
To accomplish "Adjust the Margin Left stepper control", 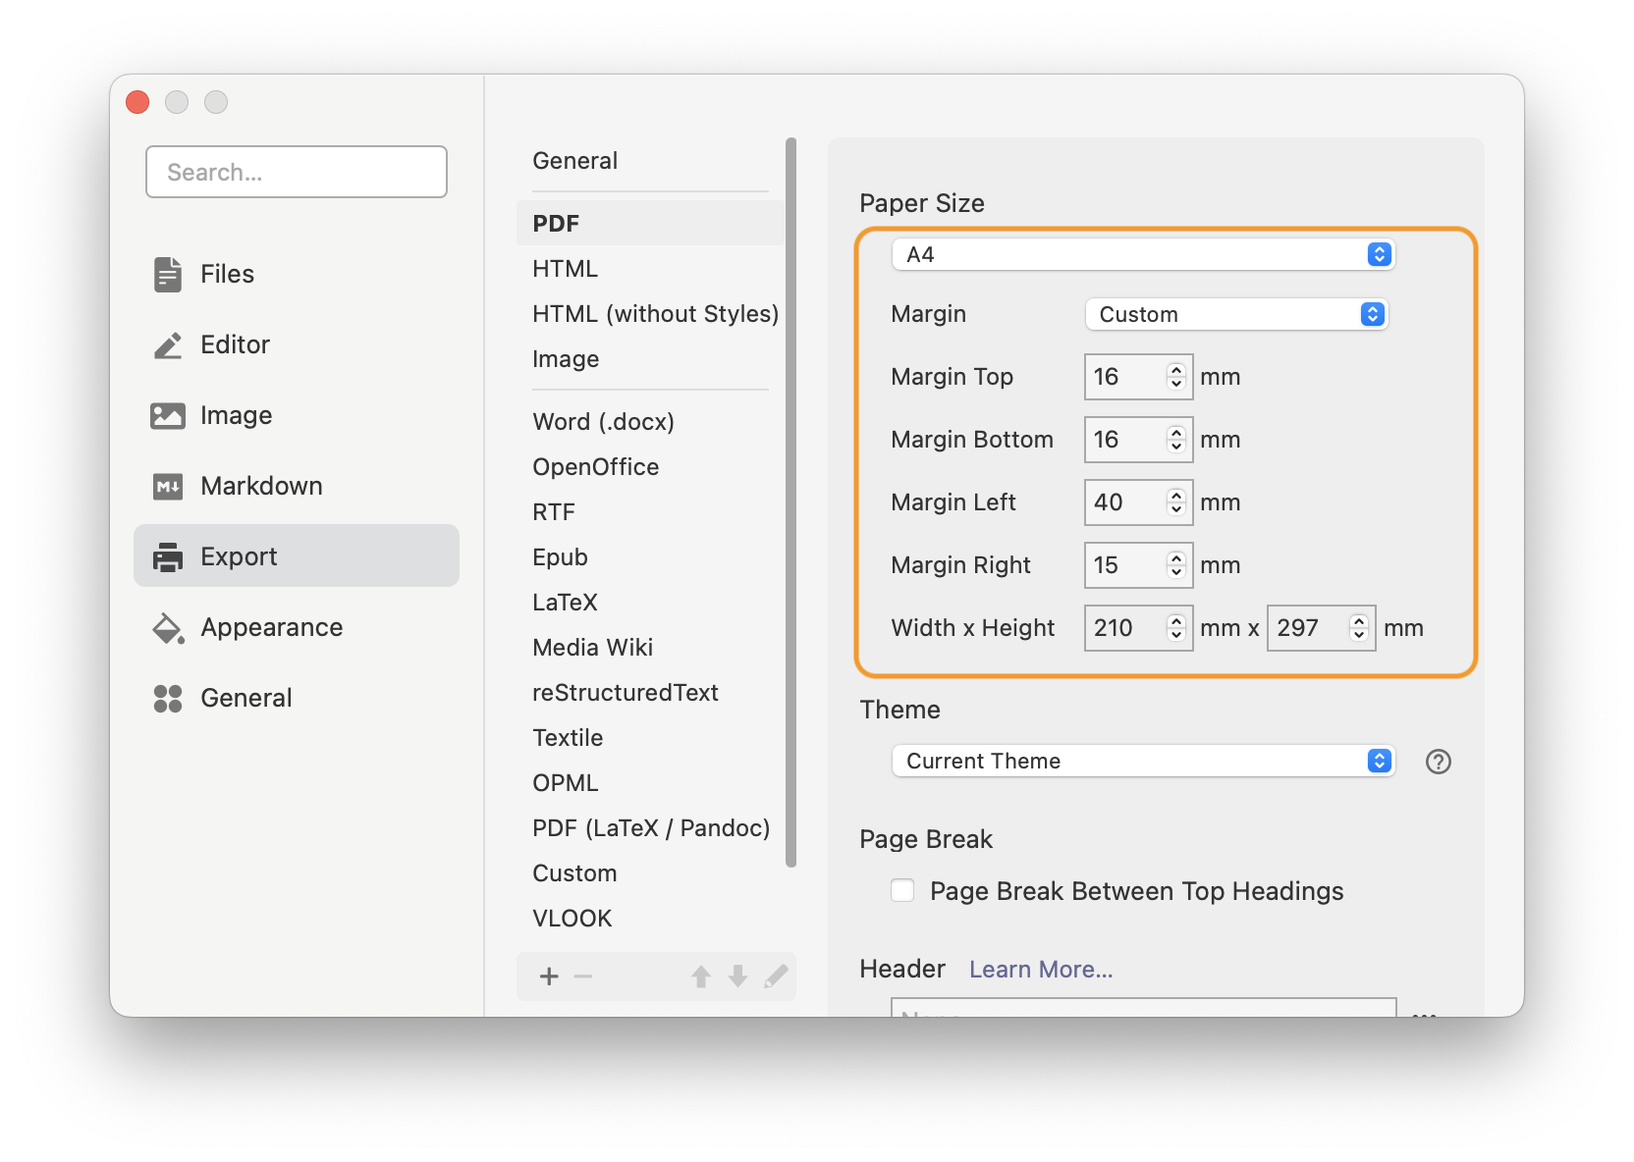I will click(1175, 502).
